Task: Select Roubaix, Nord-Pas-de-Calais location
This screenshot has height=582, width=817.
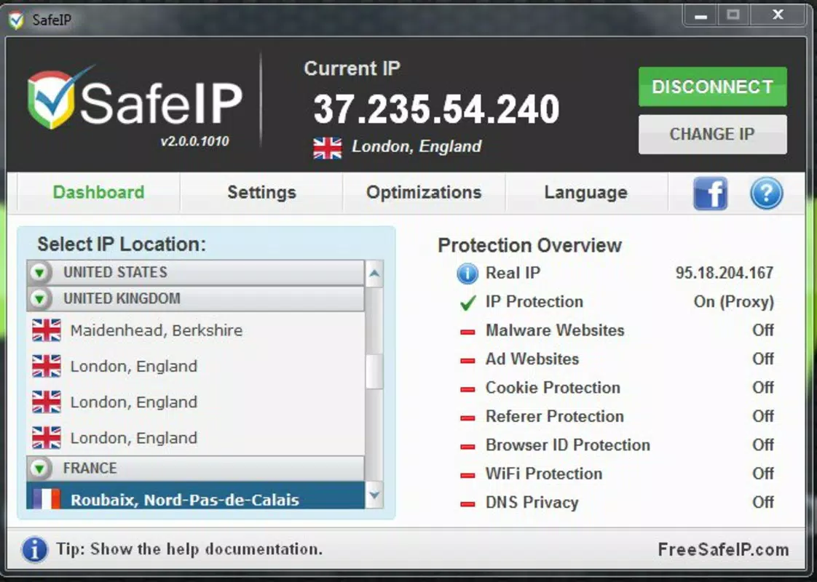Action: click(195, 495)
